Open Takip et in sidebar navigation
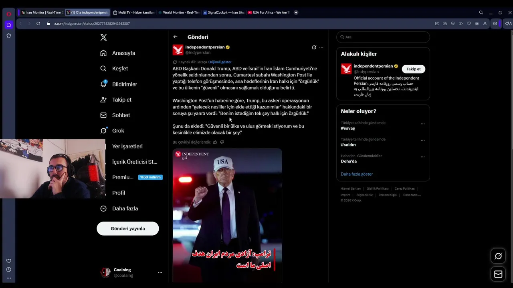This screenshot has width=513, height=288. (116, 100)
